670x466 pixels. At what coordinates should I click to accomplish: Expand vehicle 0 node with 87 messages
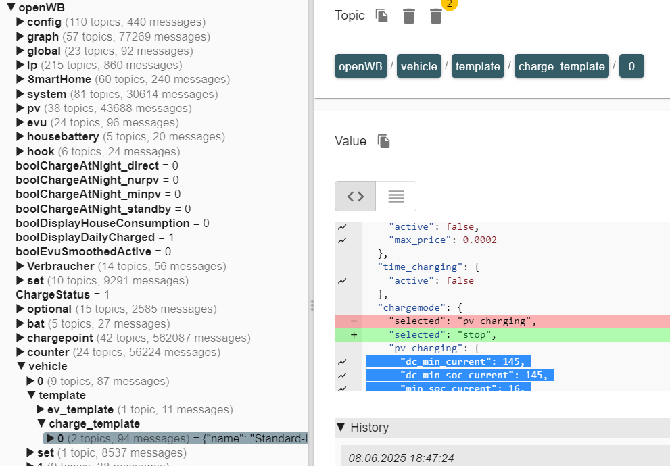pos(30,381)
